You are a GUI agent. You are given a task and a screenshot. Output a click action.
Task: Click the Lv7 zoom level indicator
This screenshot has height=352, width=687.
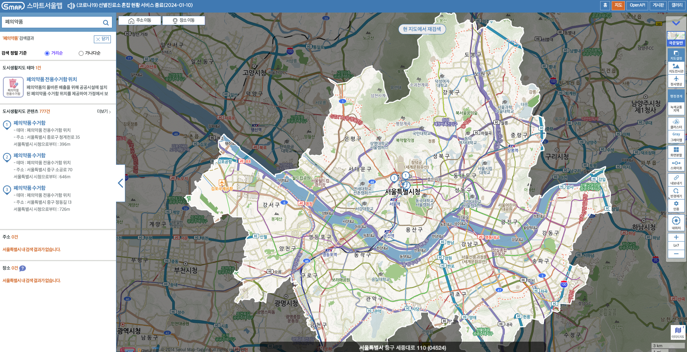coord(676,245)
